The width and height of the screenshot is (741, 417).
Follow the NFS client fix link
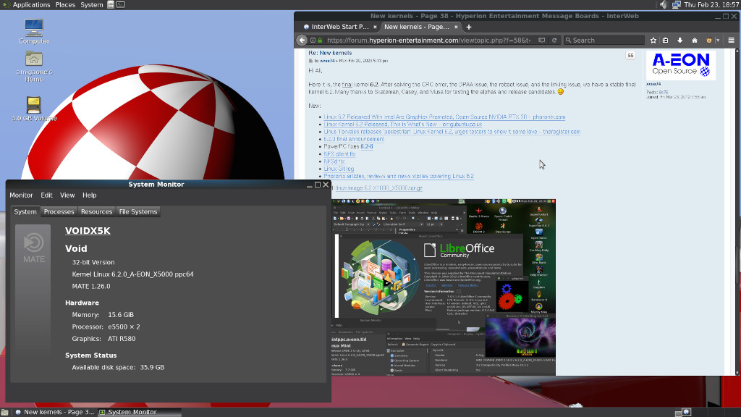pyautogui.click(x=339, y=154)
